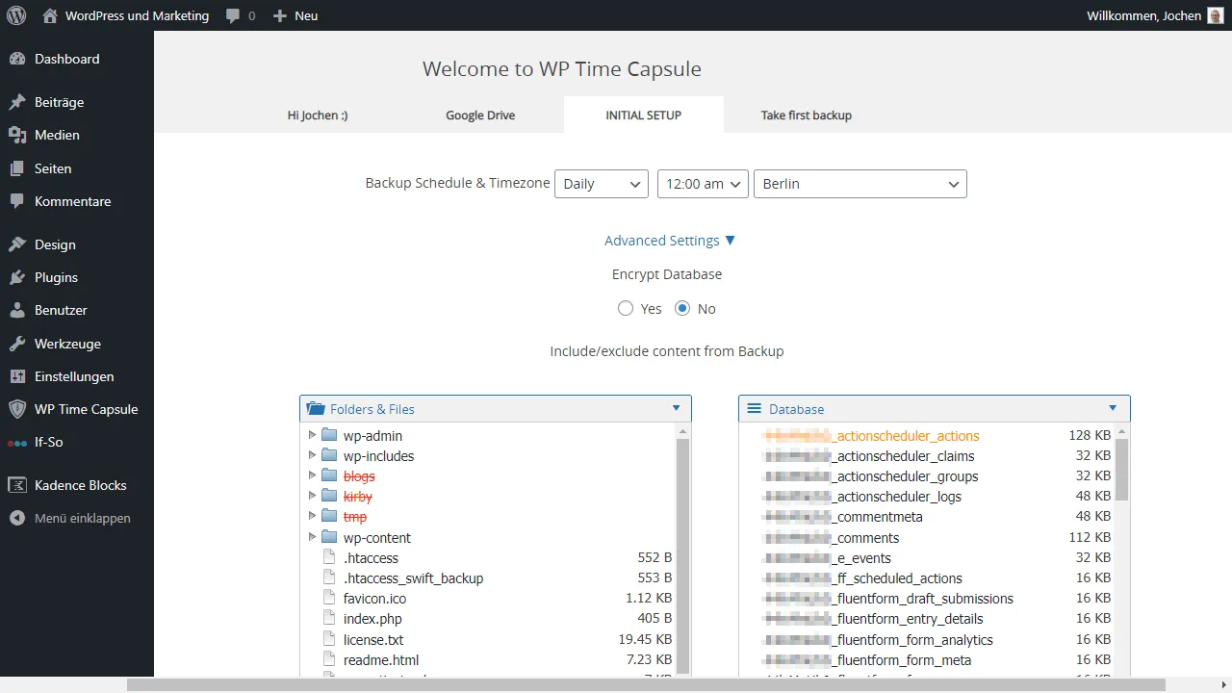The image size is (1232, 693).
Task: Select Yes for Encrypt Database
Action: (x=626, y=308)
